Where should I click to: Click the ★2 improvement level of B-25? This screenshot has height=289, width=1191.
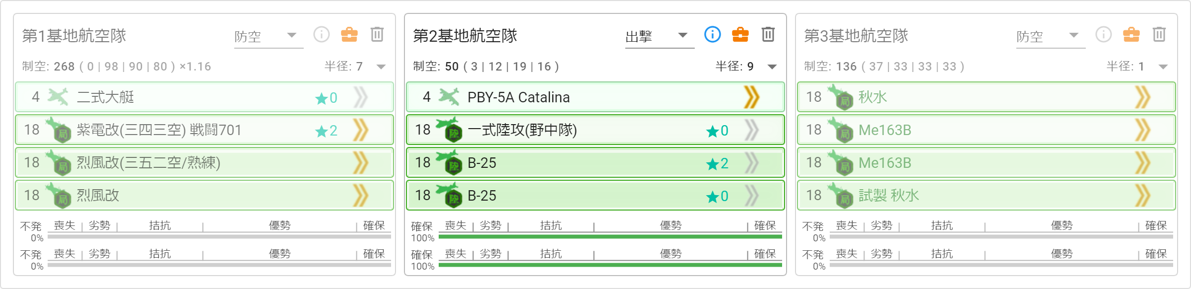pyautogui.click(x=717, y=163)
